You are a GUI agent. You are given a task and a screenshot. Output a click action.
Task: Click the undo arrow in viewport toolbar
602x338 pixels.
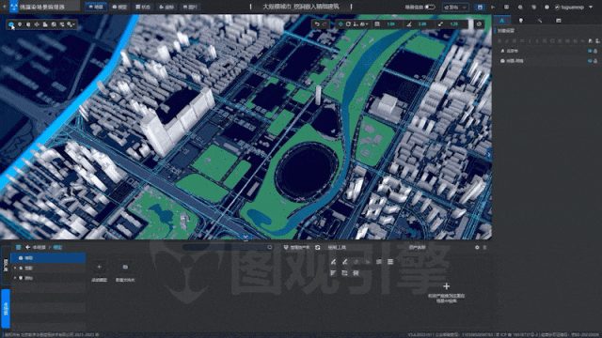click(317, 24)
